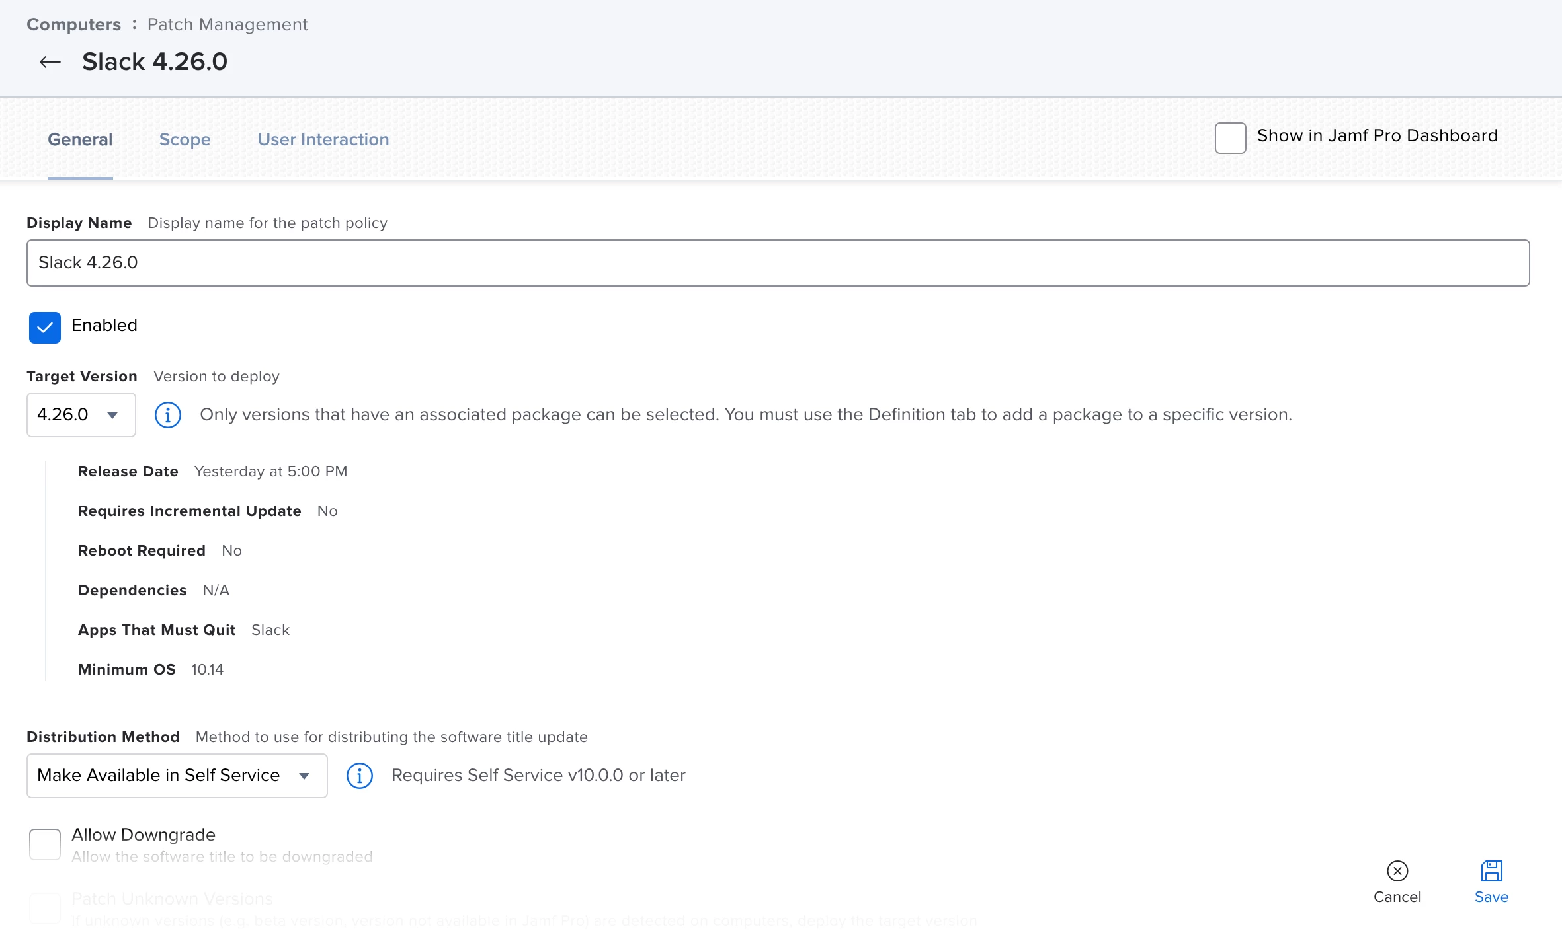Click the info icon beside Target Version
The image size is (1562, 937).
(x=168, y=415)
